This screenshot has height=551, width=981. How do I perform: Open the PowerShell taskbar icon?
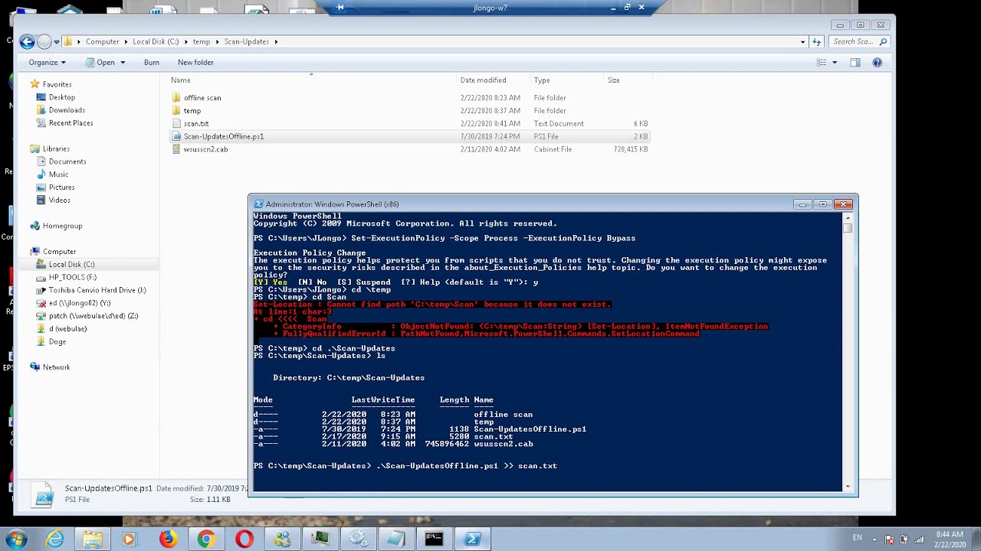click(472, 540)
